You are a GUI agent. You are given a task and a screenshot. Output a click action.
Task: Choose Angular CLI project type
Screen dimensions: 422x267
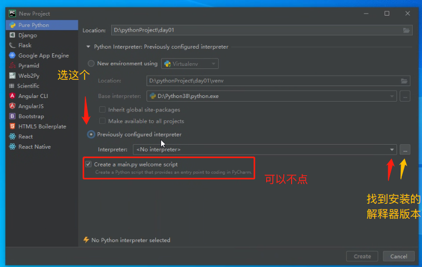click(42, 96)
